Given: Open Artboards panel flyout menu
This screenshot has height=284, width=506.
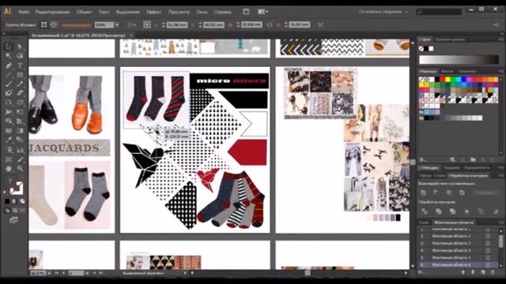Looking at the screenshot, I should coord(500,222).
